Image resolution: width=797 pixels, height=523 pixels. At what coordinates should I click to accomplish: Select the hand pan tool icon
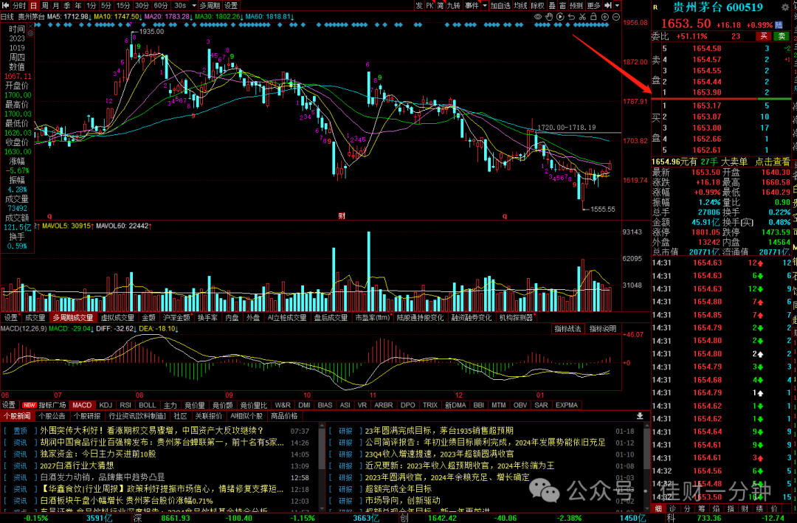click(549, 17)
